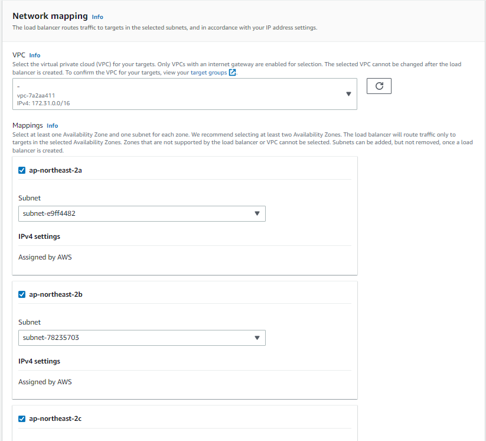Toggle the ap-northeast-2c zone checkbox
The height and width of the screenshot is (441, 486).
tap(22, 419)
